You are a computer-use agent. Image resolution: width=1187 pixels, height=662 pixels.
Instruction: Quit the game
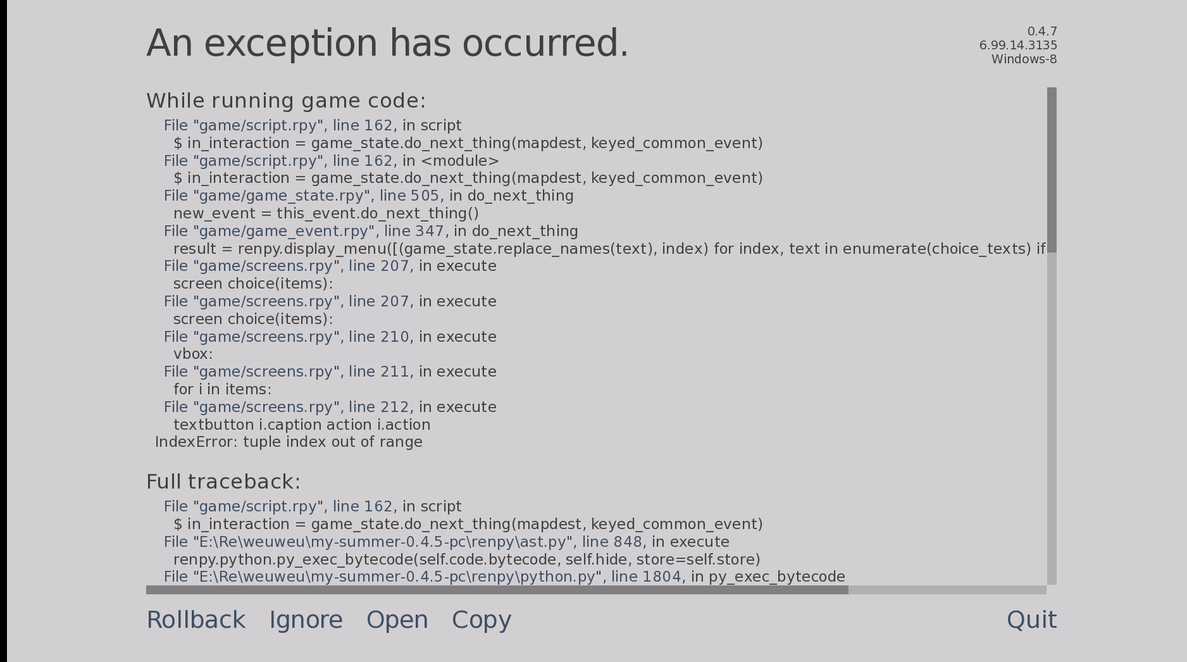pos(1031,620)
